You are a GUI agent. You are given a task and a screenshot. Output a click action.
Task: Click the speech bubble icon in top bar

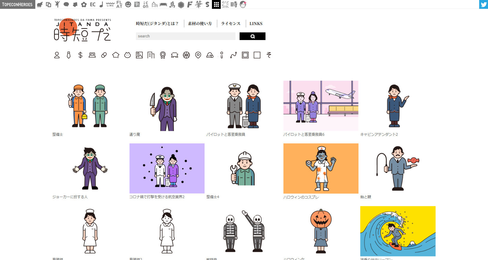(x=66, y=4)
